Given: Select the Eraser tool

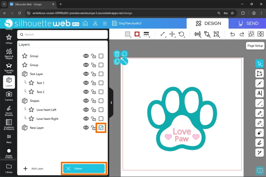Looking at the screenshot, I should 259,133.
